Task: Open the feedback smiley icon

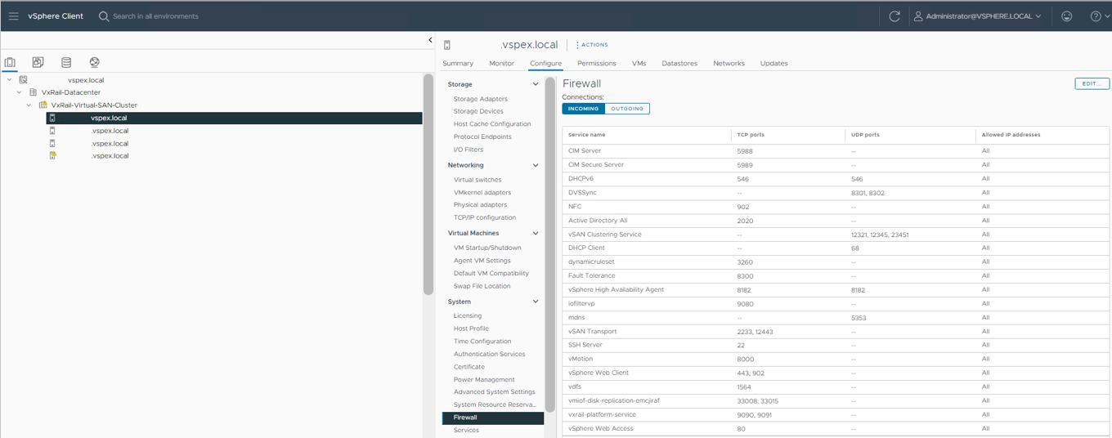Action: coord(1067,16)
